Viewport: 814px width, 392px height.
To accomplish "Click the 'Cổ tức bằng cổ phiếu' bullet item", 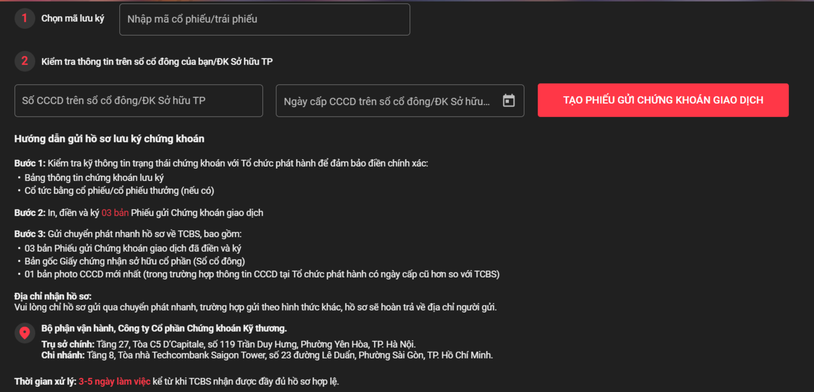I will click(x=119, y=191).
